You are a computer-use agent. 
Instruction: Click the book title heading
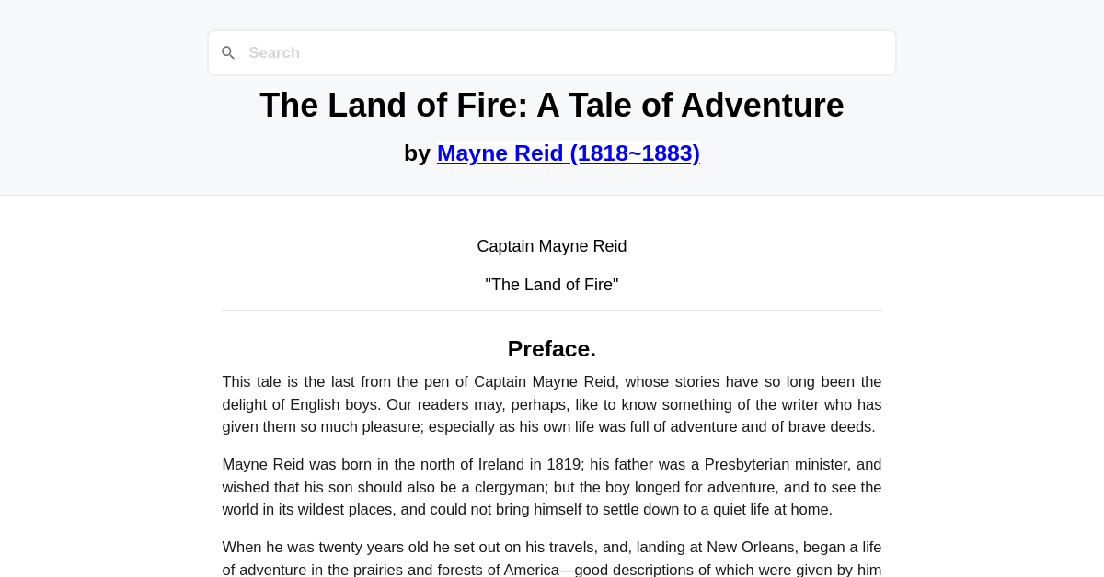552,105
